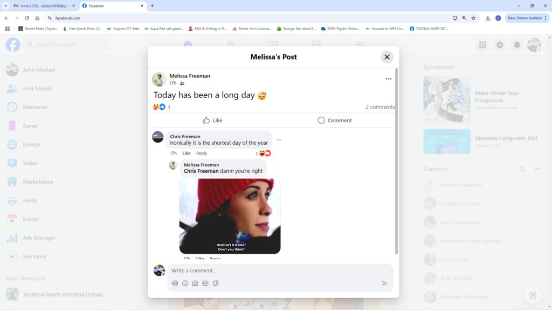
Task: Send the comment with the arrow icon
Action: [x=385, y=283]
